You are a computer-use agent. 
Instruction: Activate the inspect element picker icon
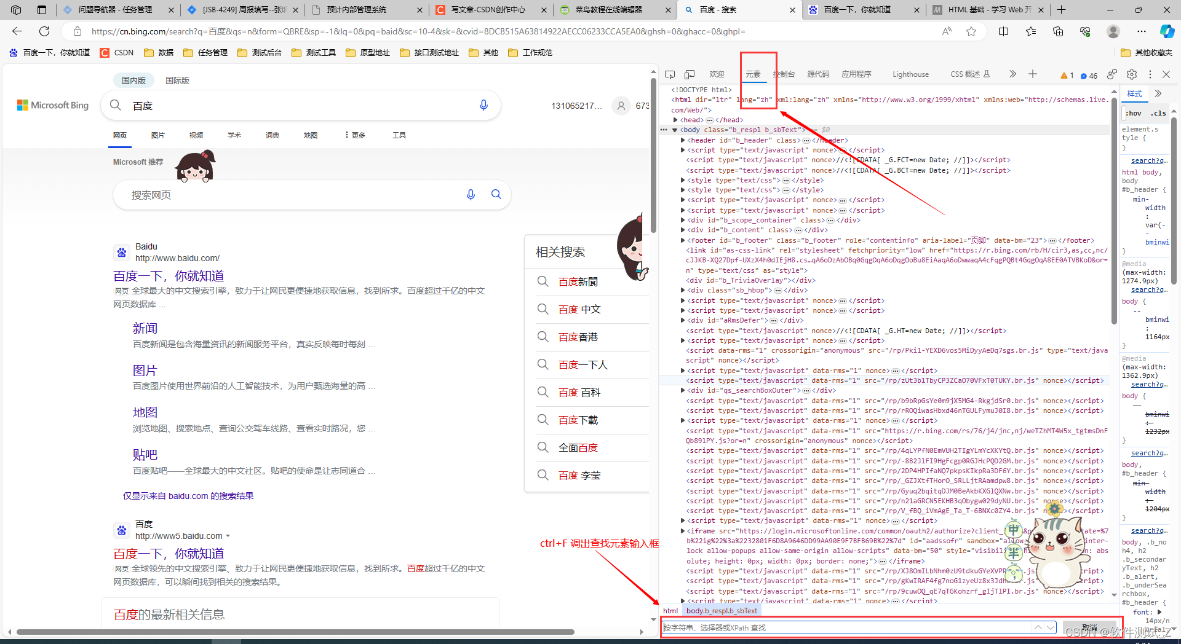pyautogui.click(x=670, y=74)
